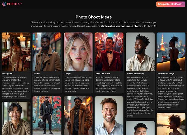Open the Instagram restaurant dress photo
Image resolution: width=187 pixels, height=135 pixels.
[x=16, y=52]
